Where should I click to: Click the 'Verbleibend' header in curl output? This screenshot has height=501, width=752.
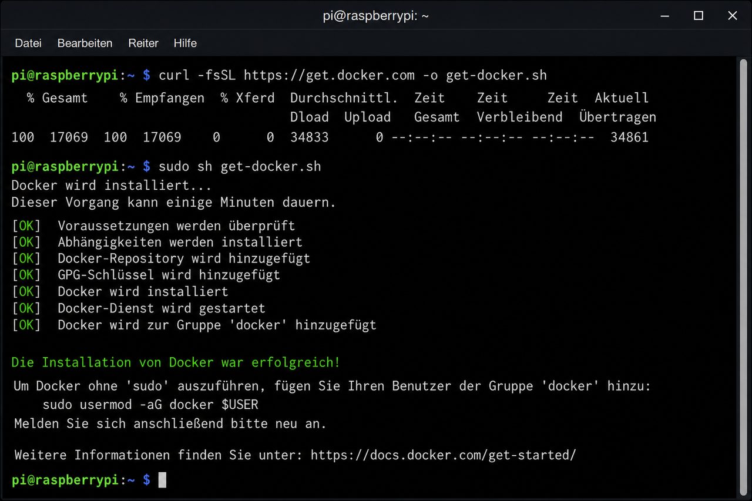click(x=519, y=117)
